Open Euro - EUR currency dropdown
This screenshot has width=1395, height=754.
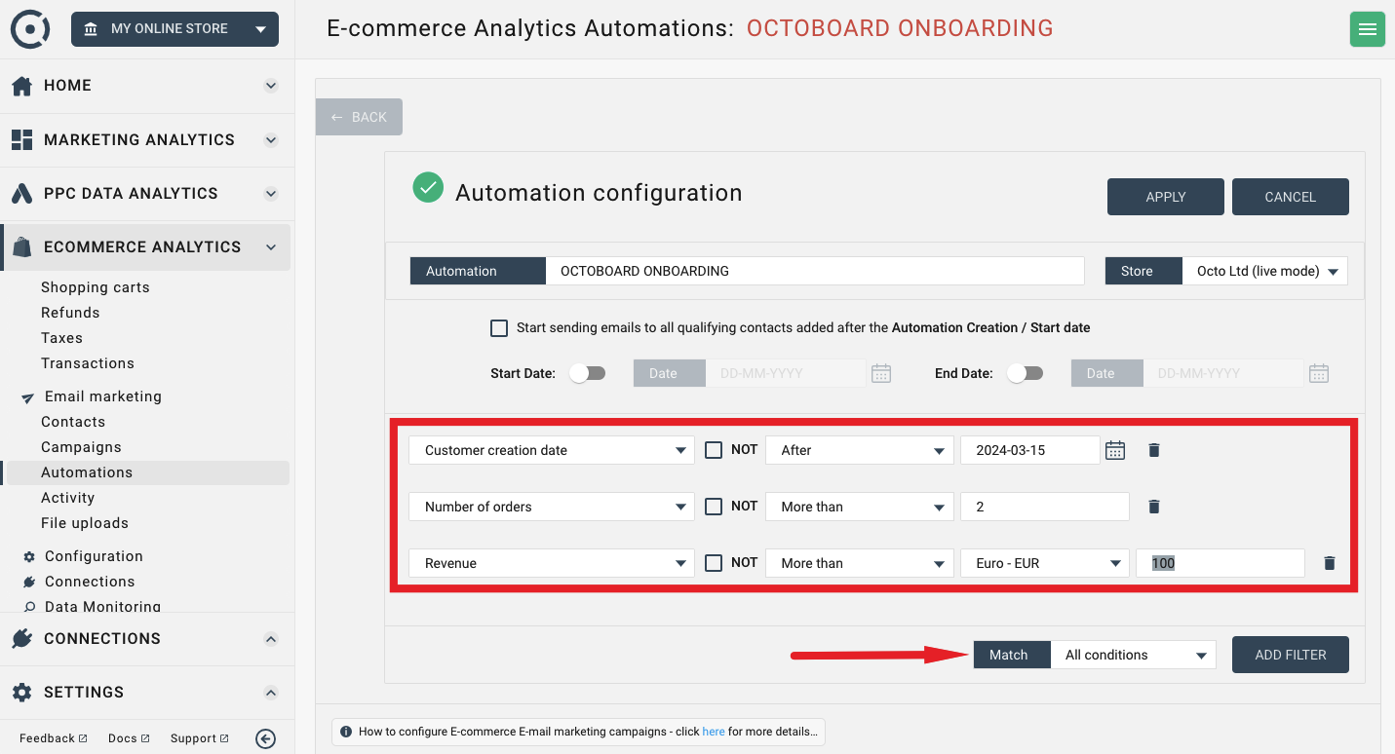(x=1045, y=563)
